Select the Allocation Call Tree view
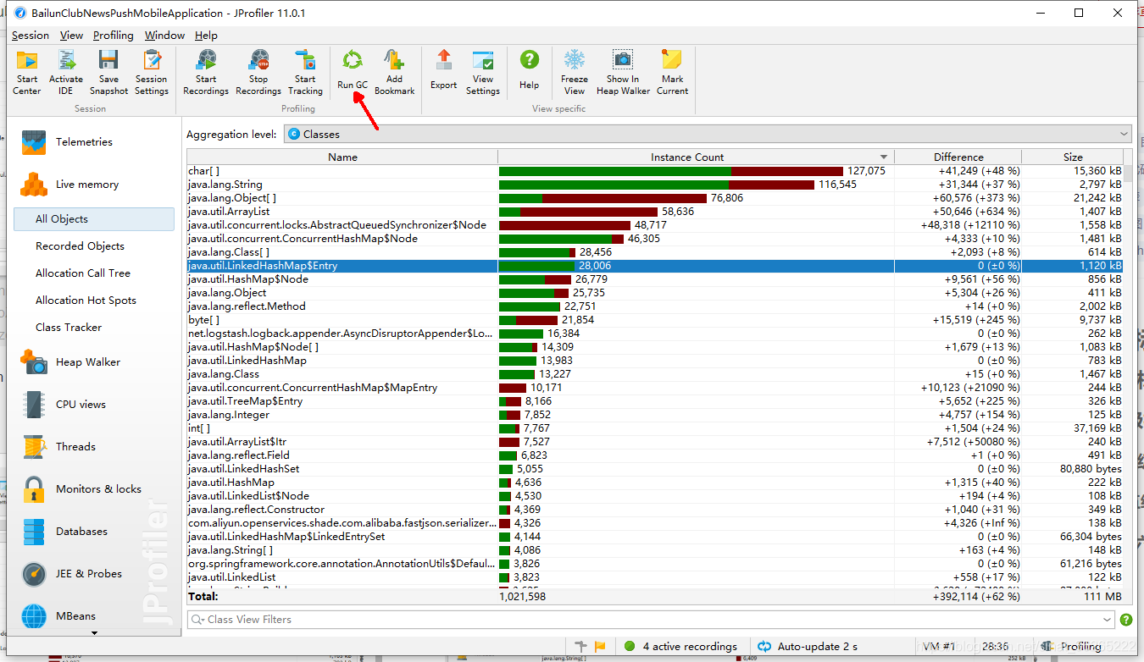Image resolution: width=1144 pixels, height=662 pixels. click(x=83, y=273)
